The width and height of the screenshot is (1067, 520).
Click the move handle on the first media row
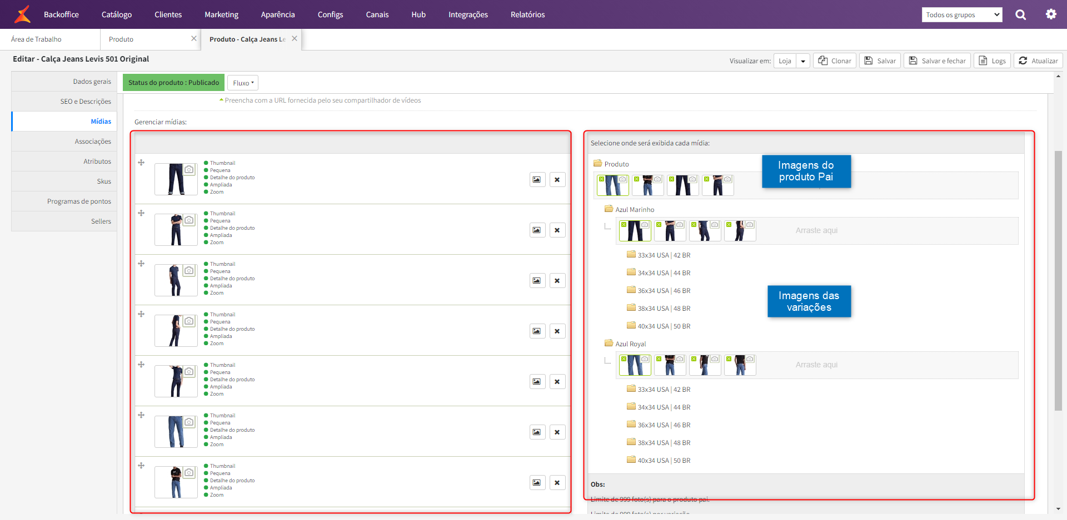(x=141, y=163)
